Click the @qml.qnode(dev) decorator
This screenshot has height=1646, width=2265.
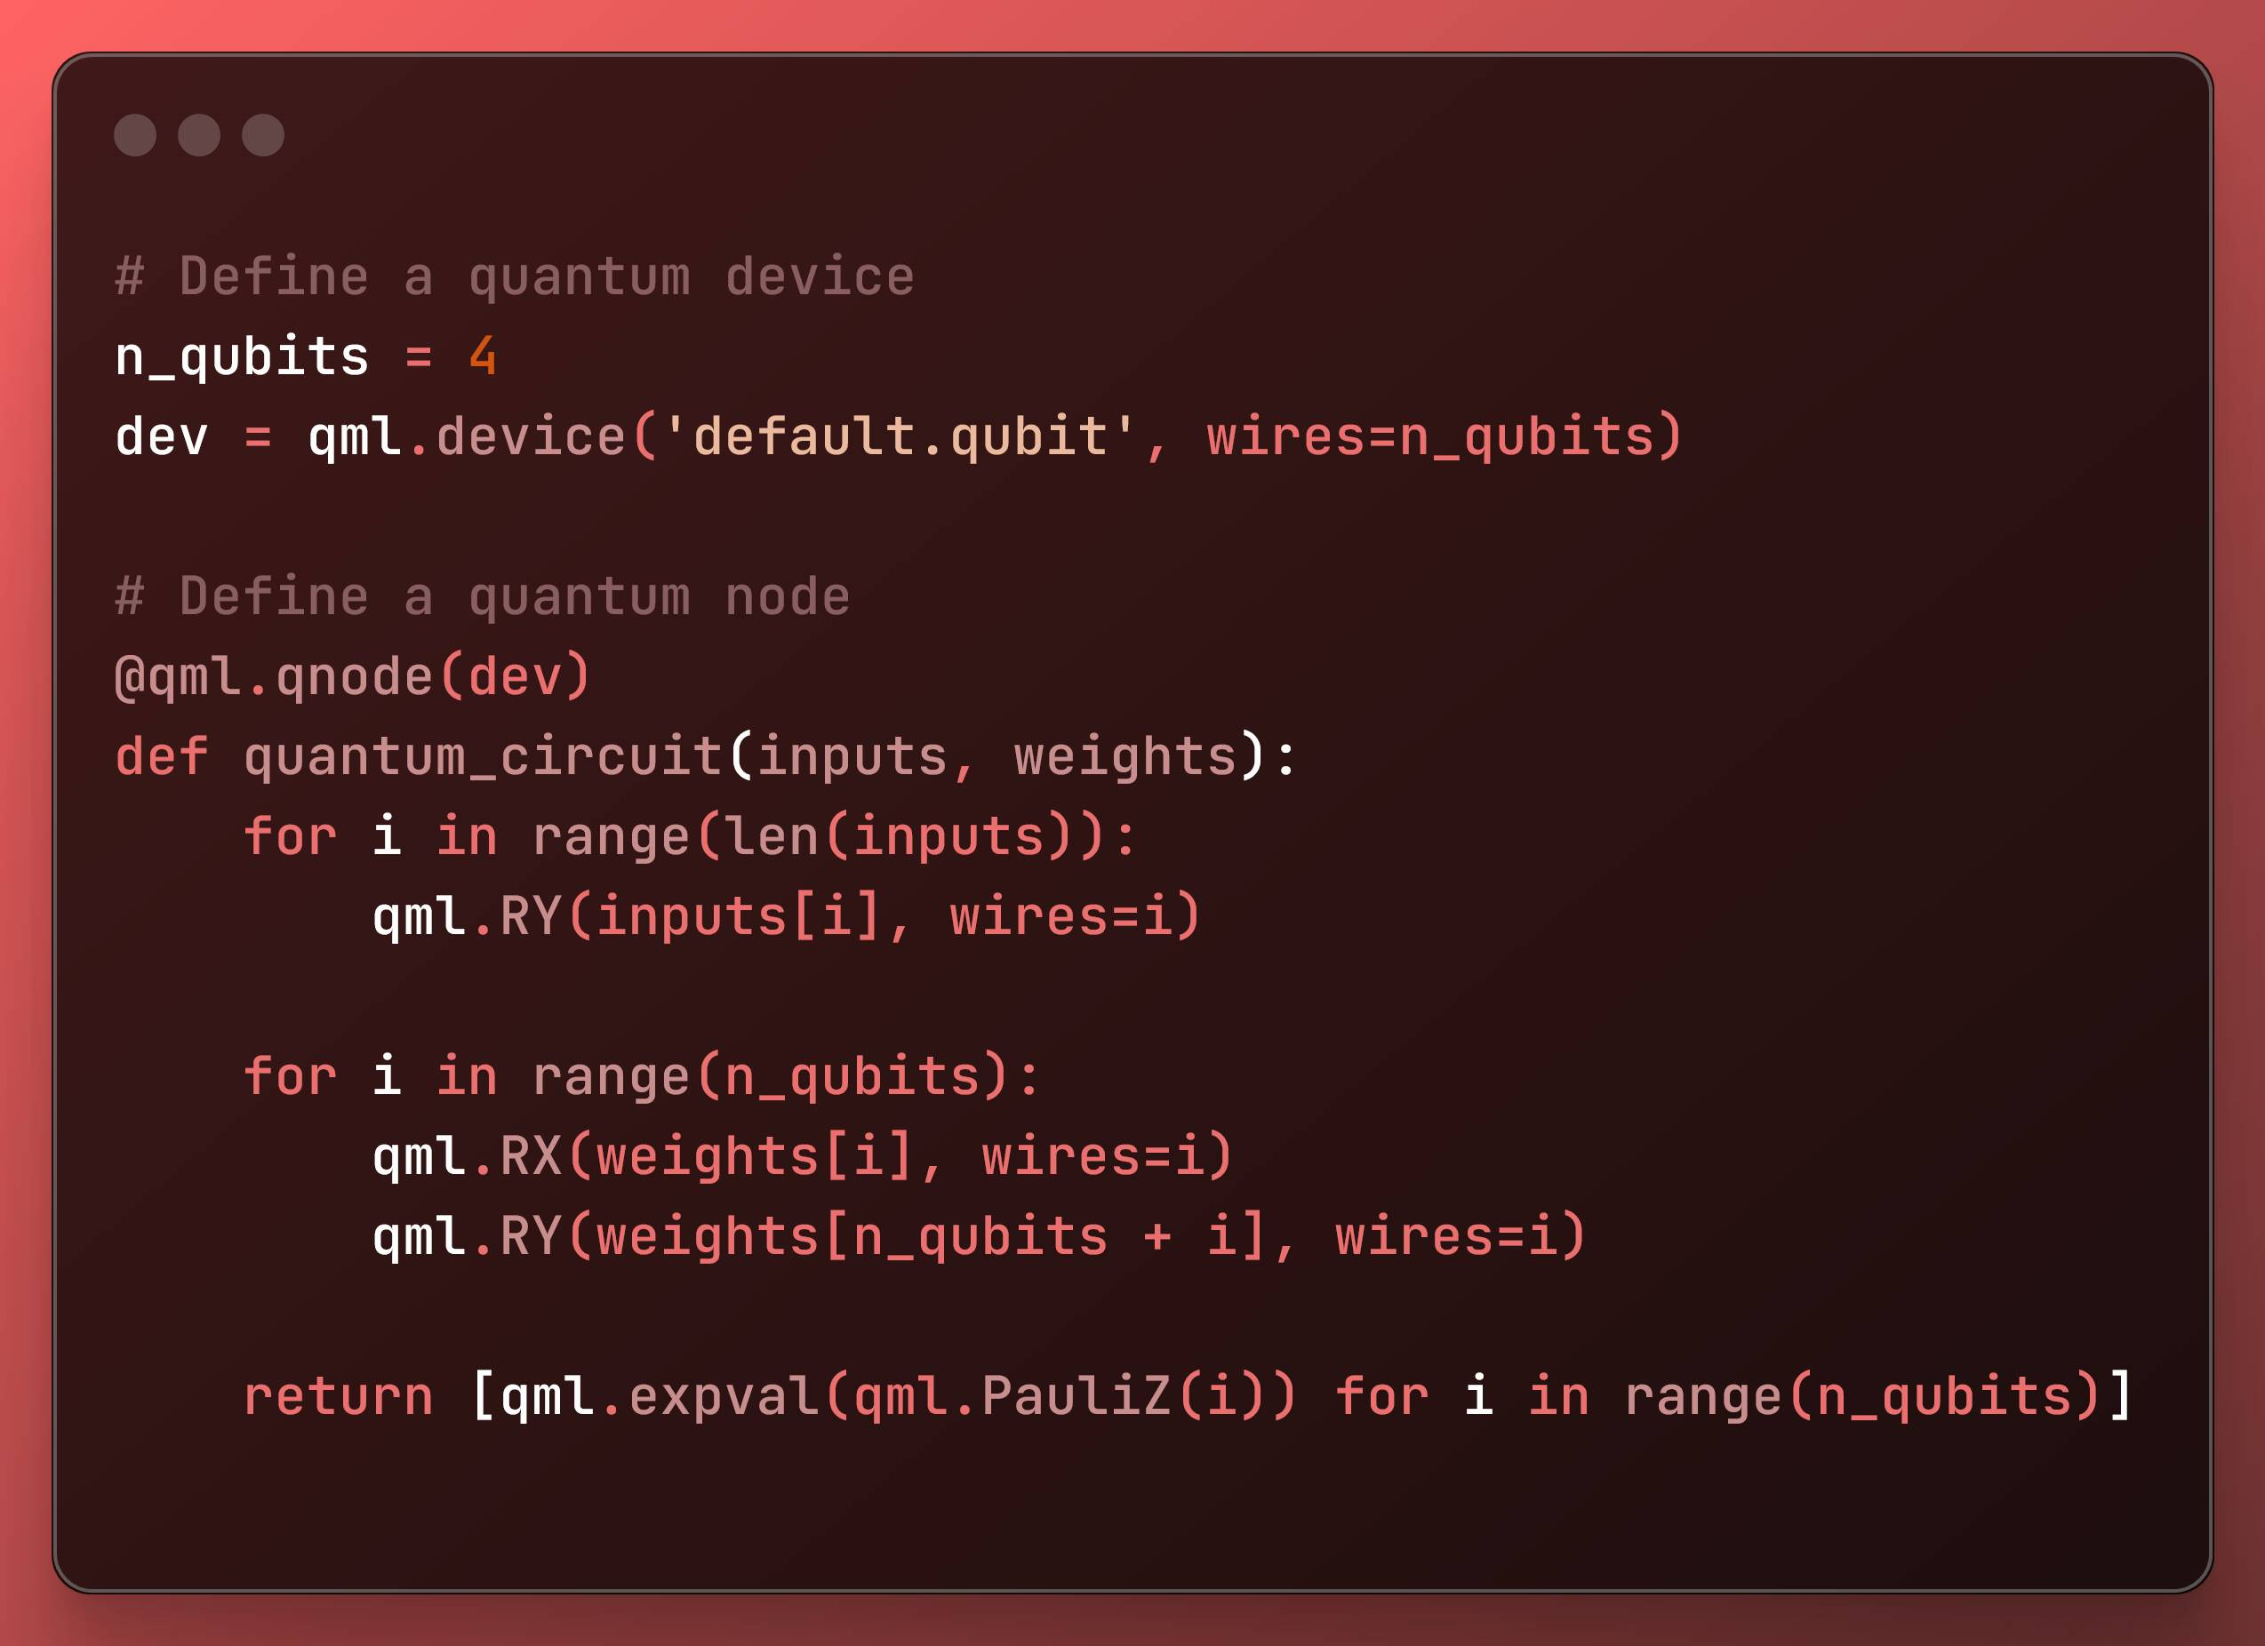tap(354, 676)
